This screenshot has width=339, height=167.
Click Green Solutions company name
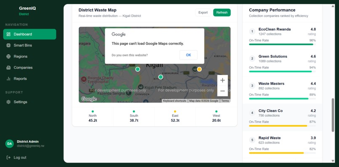click(273, 57)
